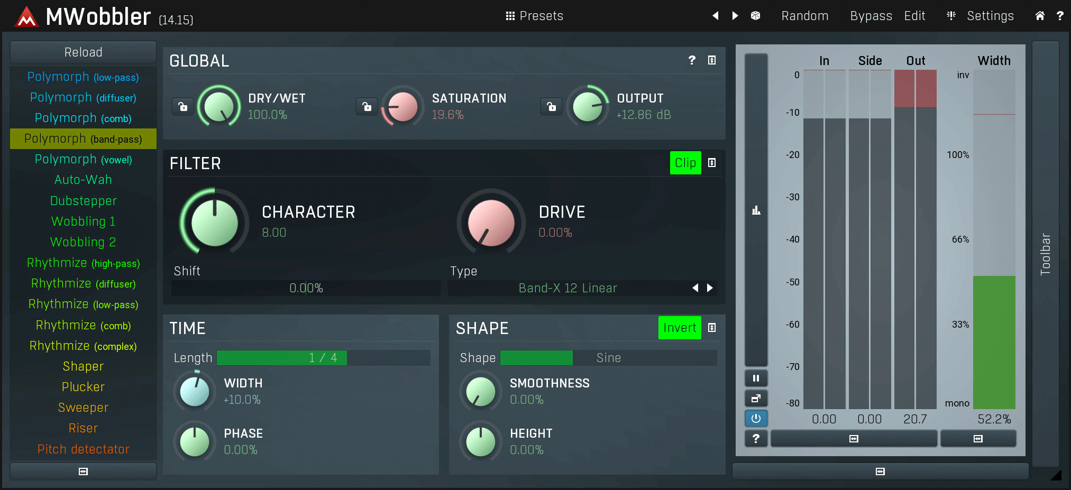
Task: Toggle the Saturation lock
Action: [x=367, y=107]
